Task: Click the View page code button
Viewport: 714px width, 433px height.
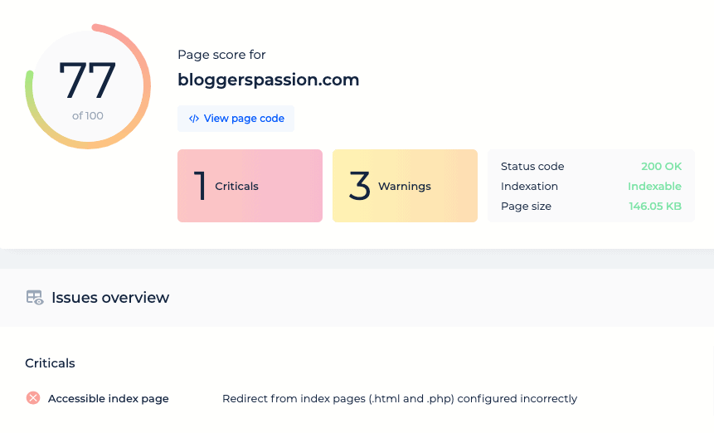Action: point(236,119)
